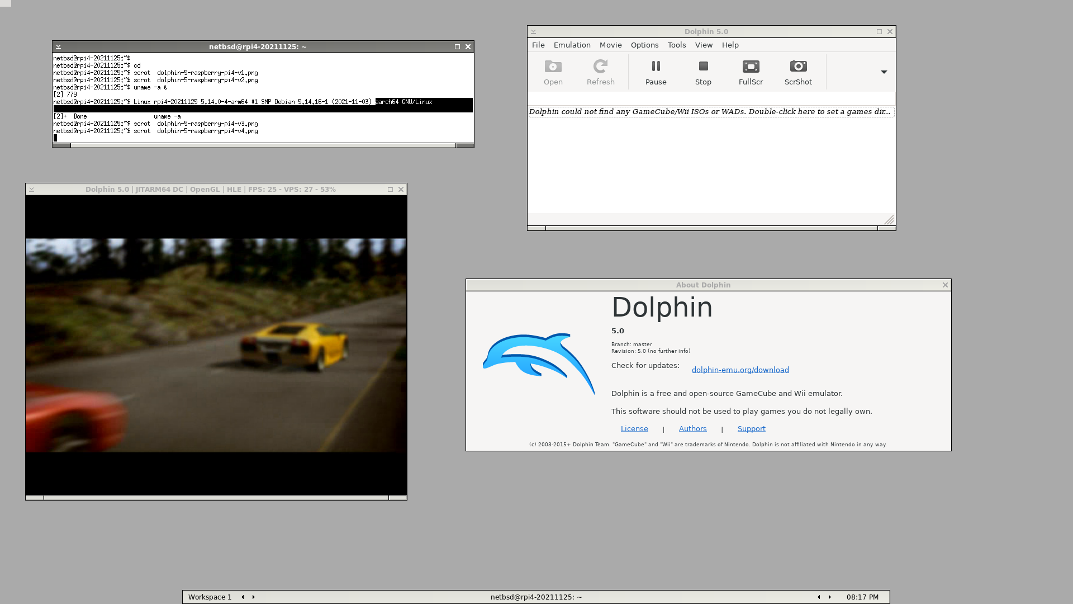Click the 'Revision: 5.0' text in About dialog

pyautogui.click(x=651, y=351)
